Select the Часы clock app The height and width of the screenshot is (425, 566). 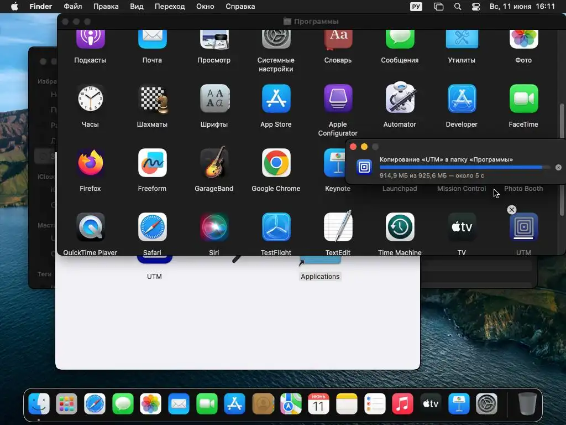click(x=90, y=99)
